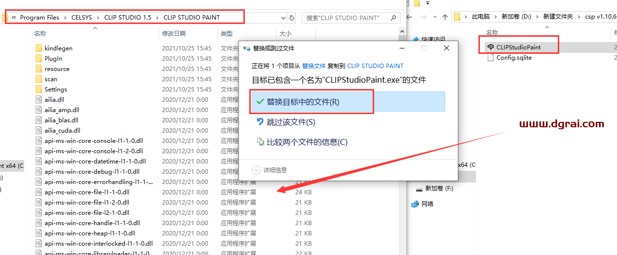The height and width of the screenshot is (255, 617).
Task: Sort left window by 大小 column
Action: point(285,33)
